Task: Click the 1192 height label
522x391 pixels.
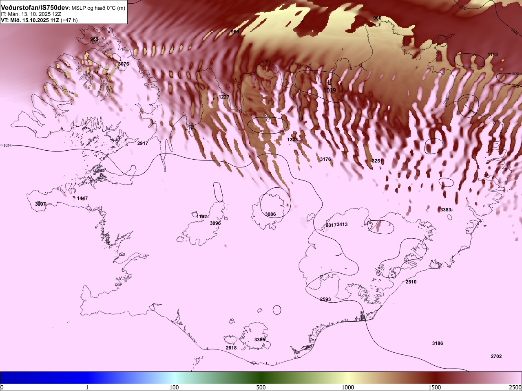Action: coord(201,217)
